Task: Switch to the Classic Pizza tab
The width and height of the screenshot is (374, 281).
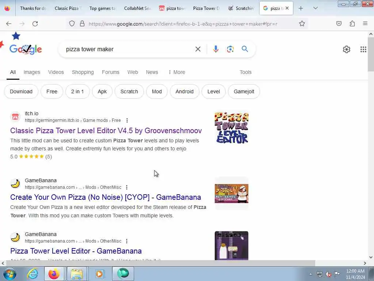Action: 68,8
